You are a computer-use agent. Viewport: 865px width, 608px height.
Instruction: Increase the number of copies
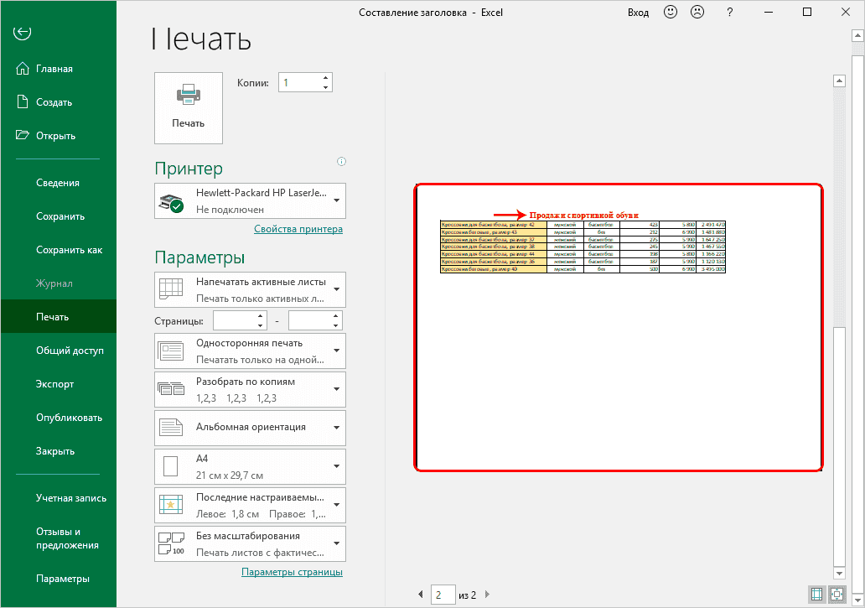pos(325,78)
